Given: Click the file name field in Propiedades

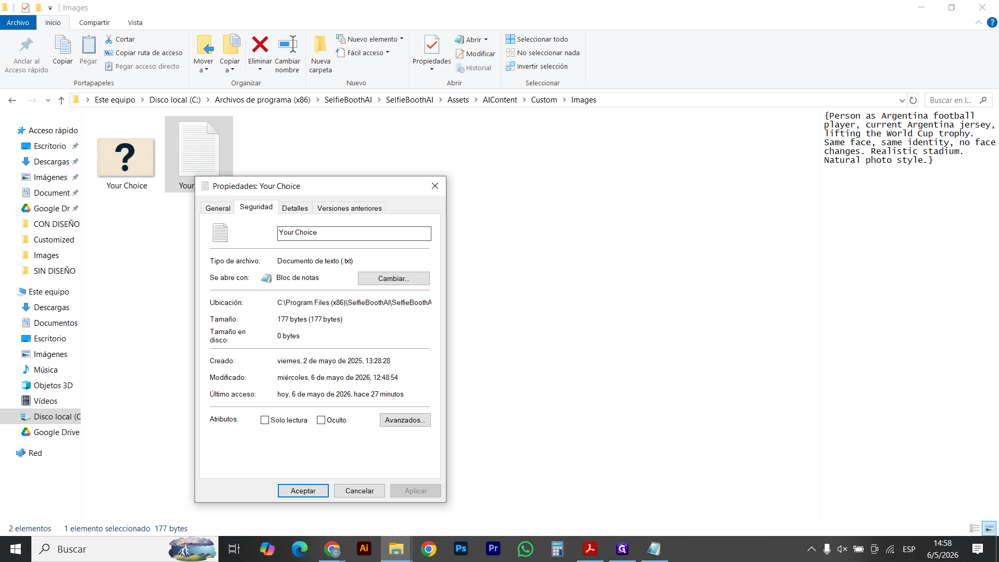Looking at the screenshot, I should 354,233.
